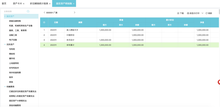Click the 分类名称 search input field

pos(15,11)
